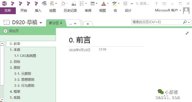Open the Numbering list dropdown arrow
Image resolution: width=192 pixels, height=102 pixels.
tap(86, 4)
